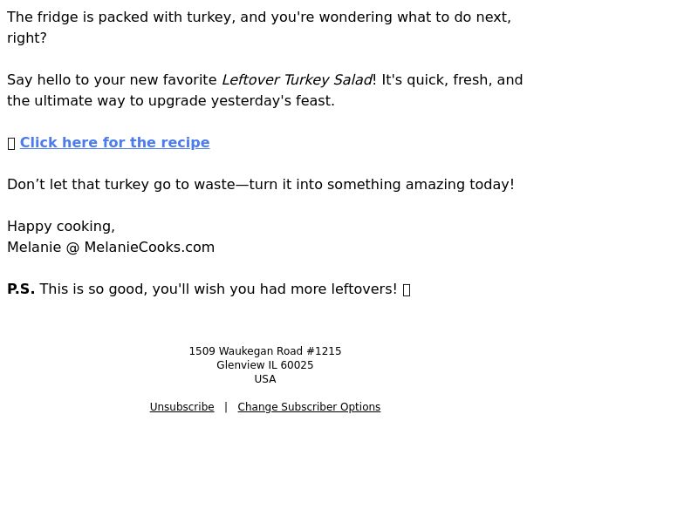Screen dimensions: 698x523
Task: Open the 'Click here for the recipe' link
Action: [x=115, y=142]
